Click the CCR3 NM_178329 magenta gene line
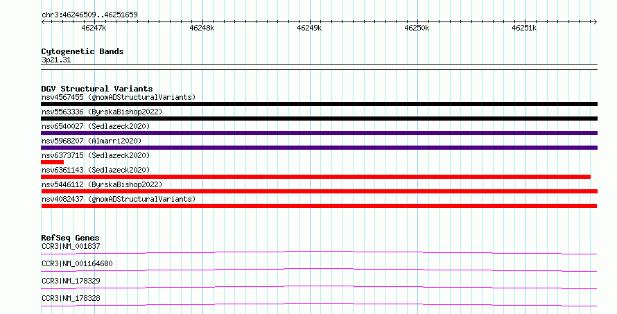The image size is (617, 314). (x=319, y=287)
